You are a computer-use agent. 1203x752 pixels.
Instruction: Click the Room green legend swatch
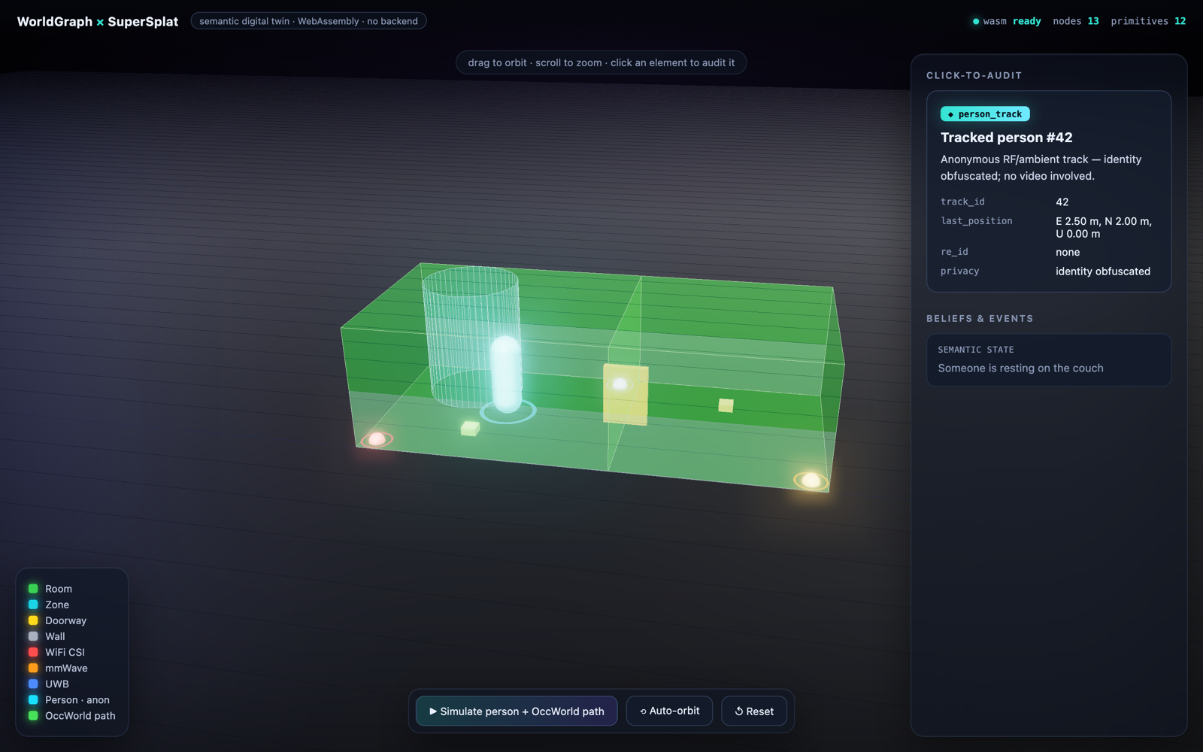click(x=33, y=589)
